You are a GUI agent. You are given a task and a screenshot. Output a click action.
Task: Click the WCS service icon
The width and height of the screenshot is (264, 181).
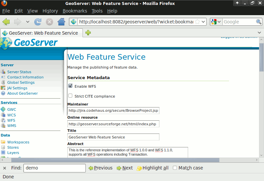[3, 115]
